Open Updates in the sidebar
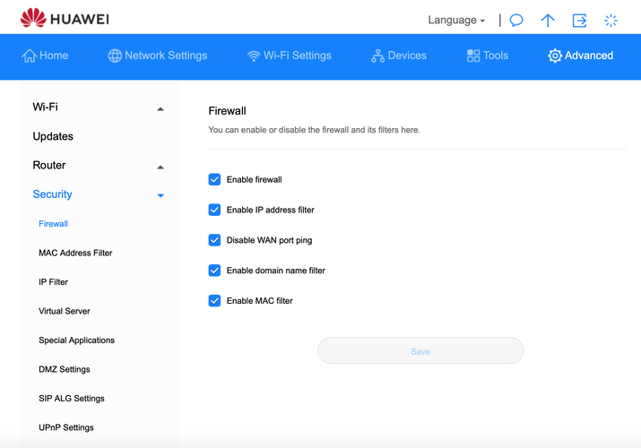This screenshot has height=448, width=641. [53, 136]
